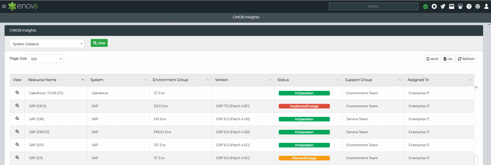Click 'Service Team' in SAP (DR) row

point(357,119)
